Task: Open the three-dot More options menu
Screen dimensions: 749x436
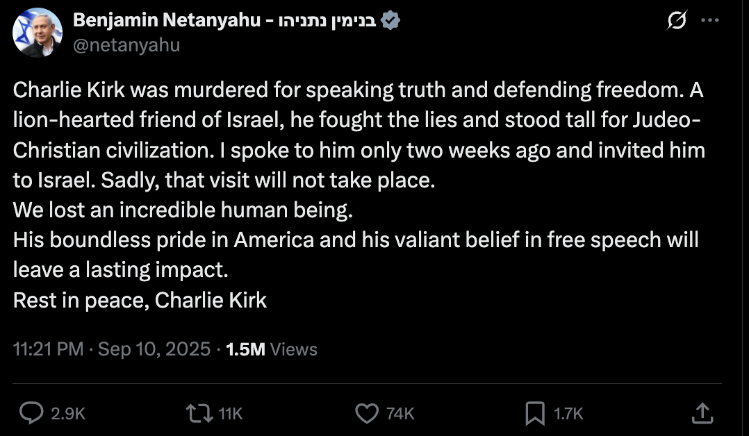Action: pos(709,21)
